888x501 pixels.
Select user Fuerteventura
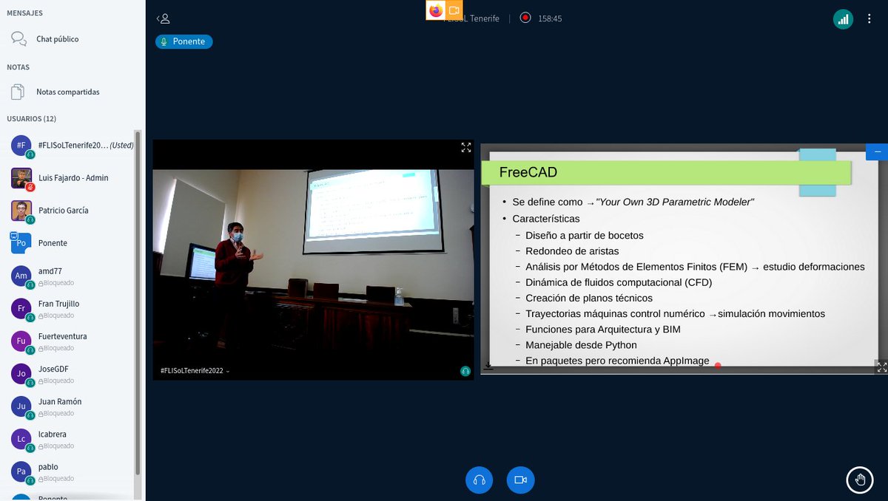pyautogui.click(x=70, y=341)
